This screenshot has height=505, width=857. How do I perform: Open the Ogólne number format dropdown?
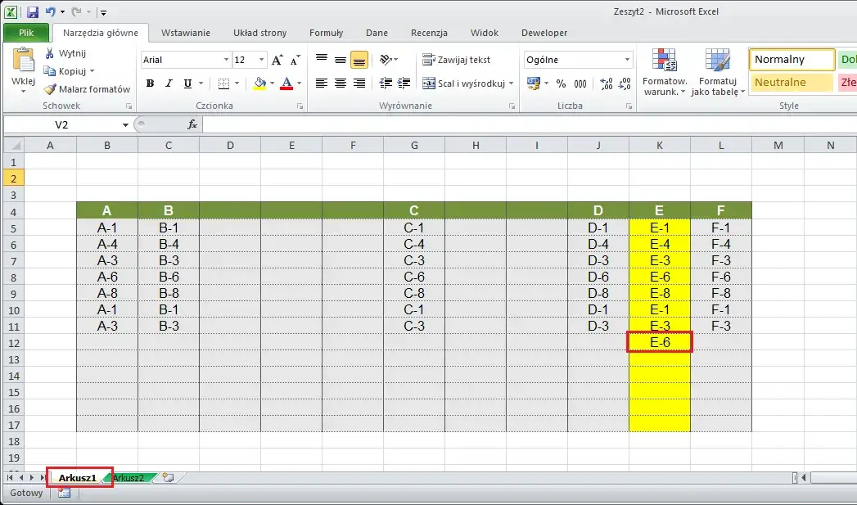pos(628,60)
